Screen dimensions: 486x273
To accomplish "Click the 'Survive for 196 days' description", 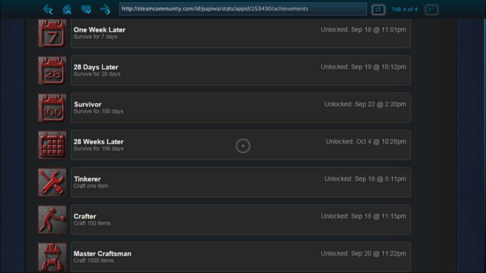I will (99, 149).
